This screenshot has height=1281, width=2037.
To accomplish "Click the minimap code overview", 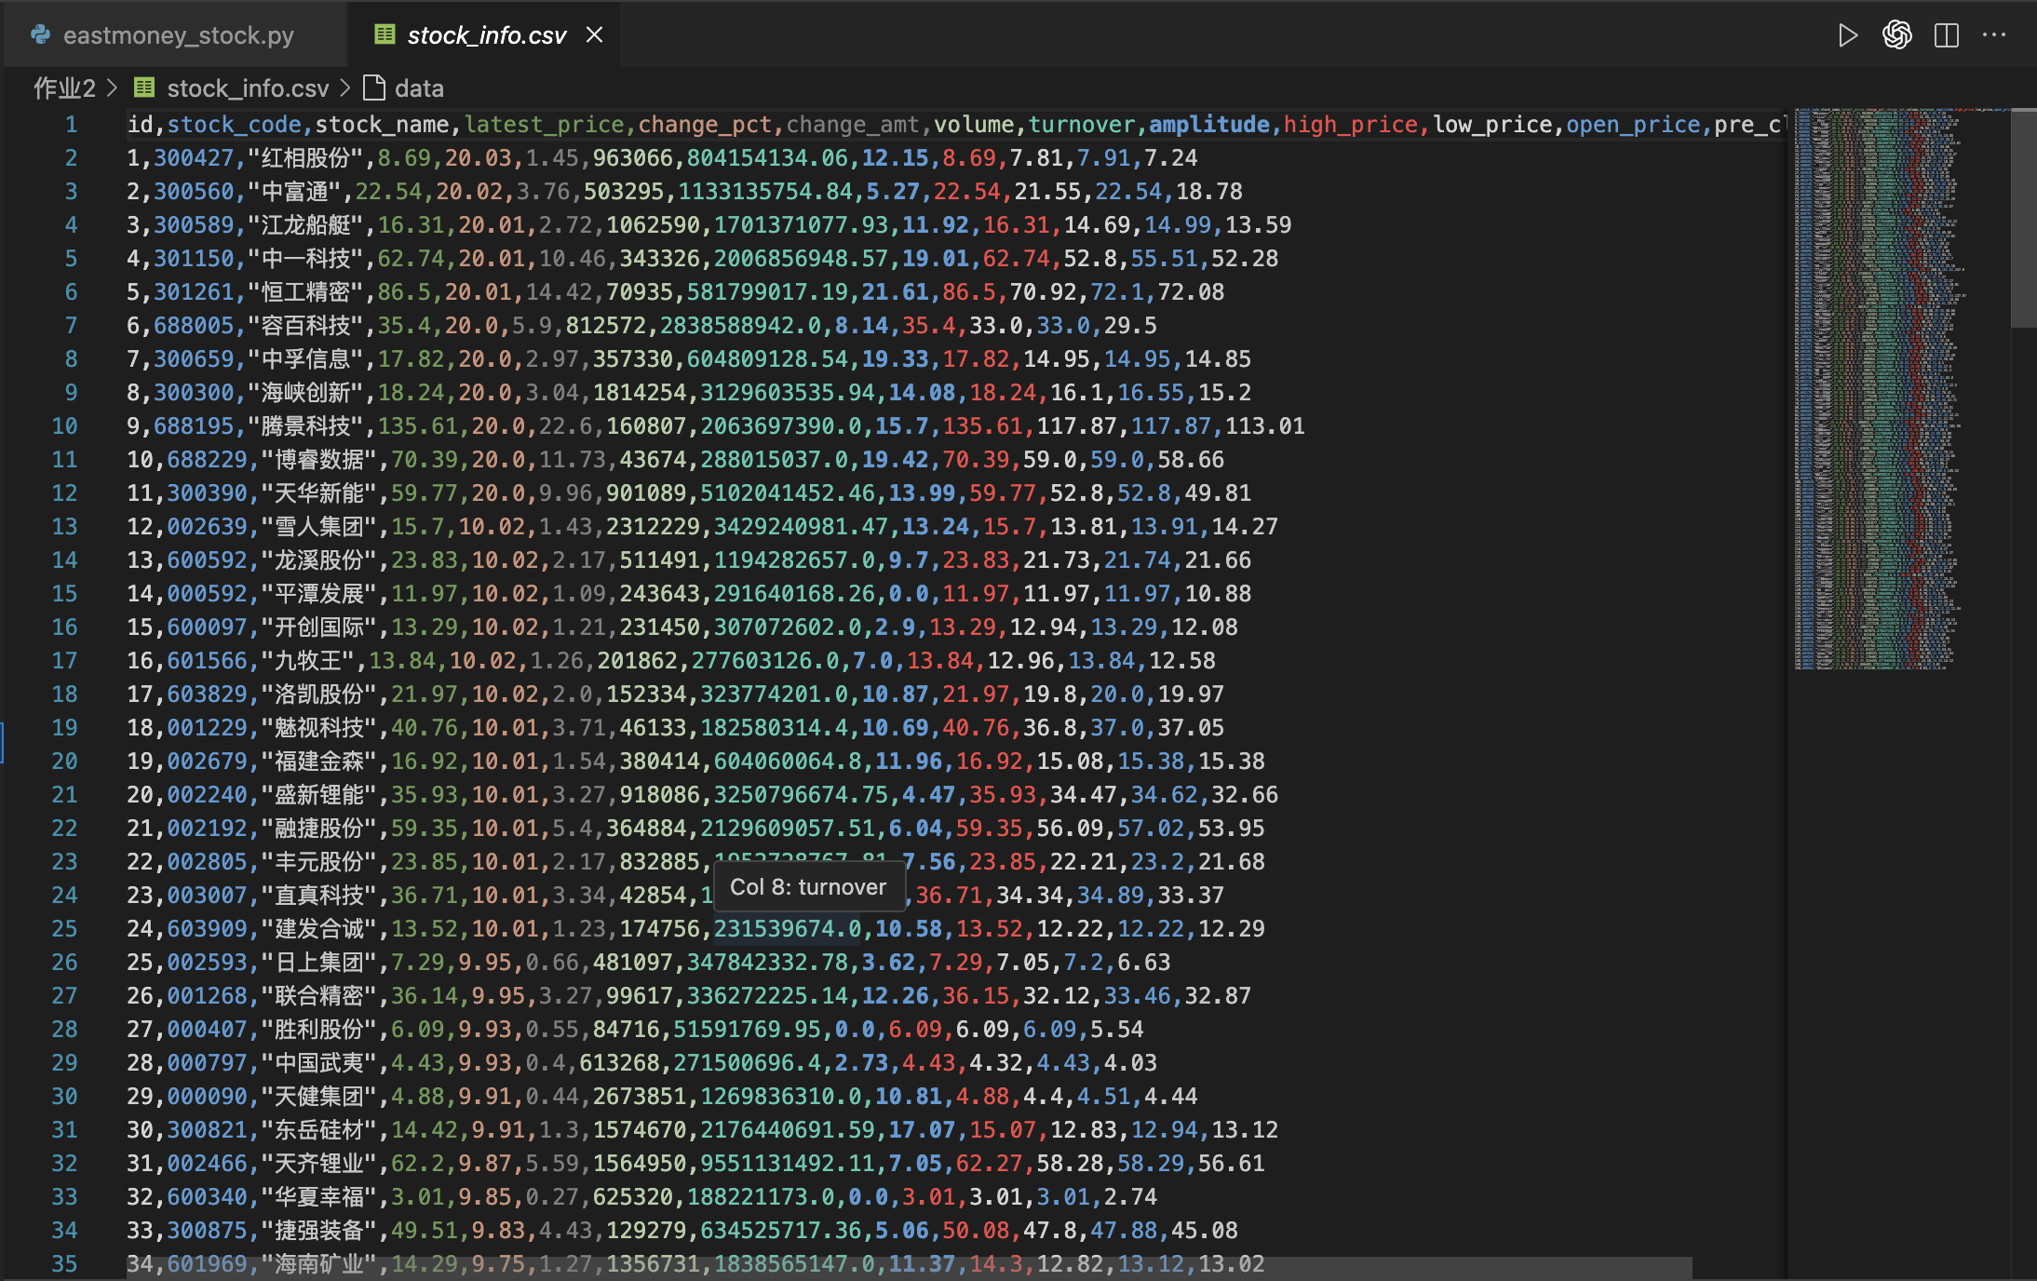I will point(1876,391).
